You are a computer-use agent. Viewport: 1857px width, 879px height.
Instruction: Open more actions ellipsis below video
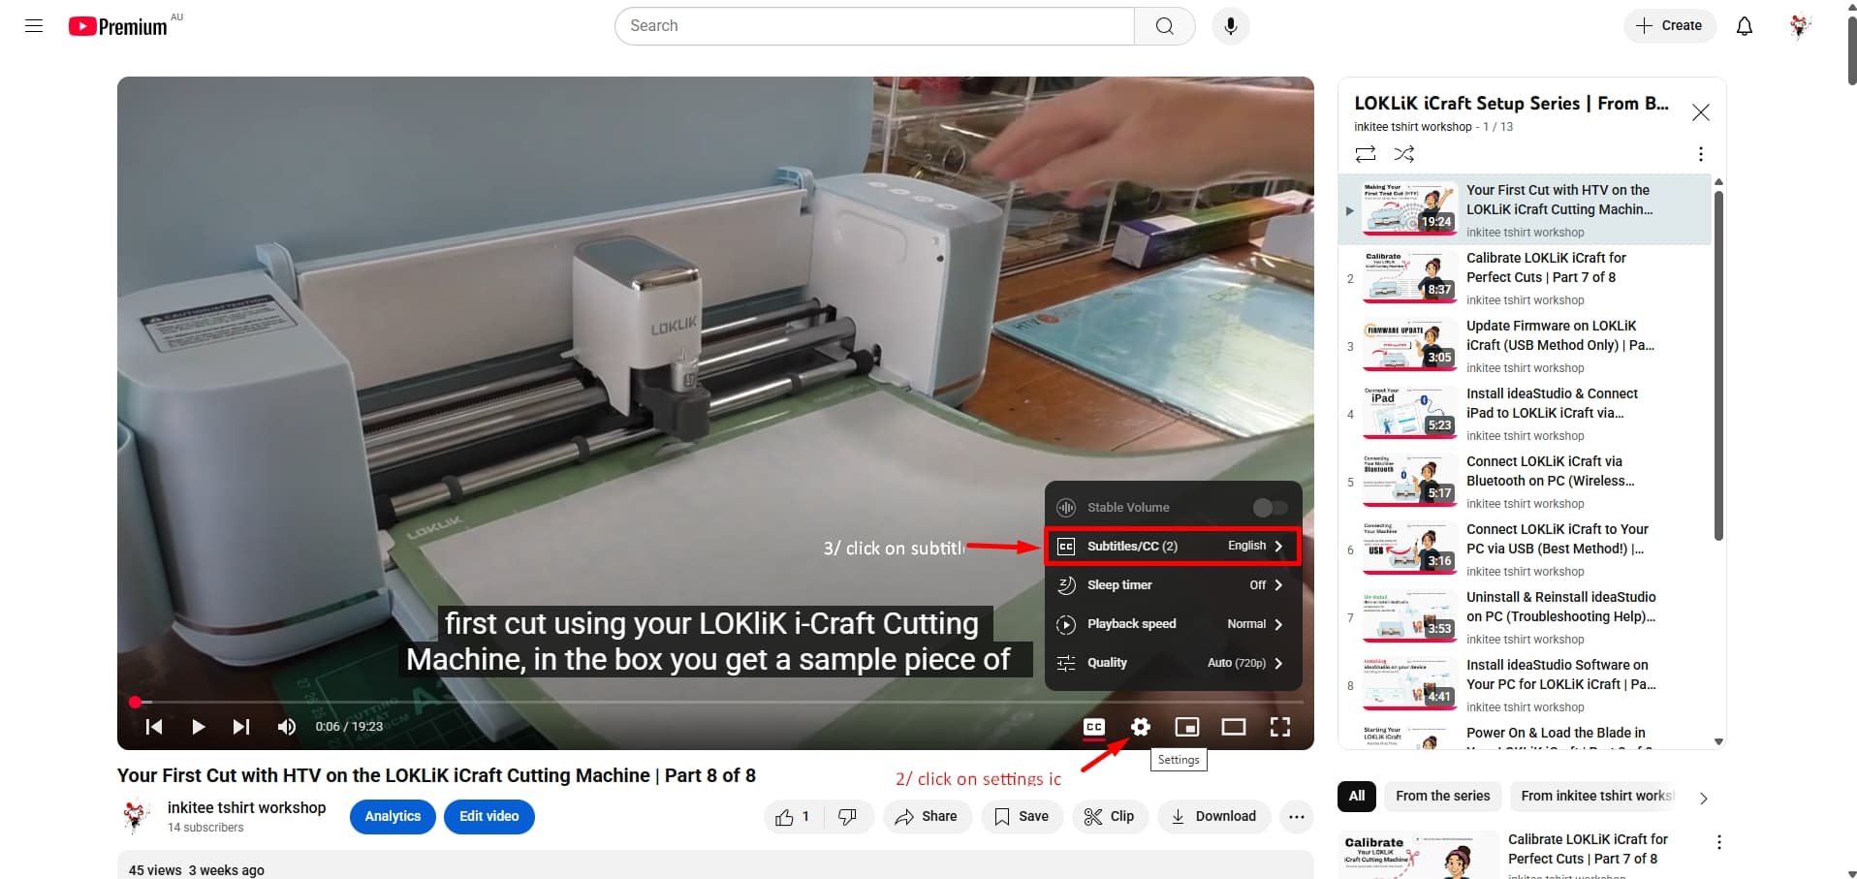point(1297,817)
